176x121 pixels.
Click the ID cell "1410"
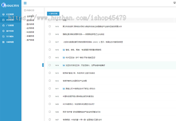tap(57, 96)
